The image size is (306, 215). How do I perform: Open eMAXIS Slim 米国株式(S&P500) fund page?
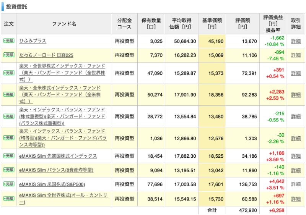coord(52,184)
